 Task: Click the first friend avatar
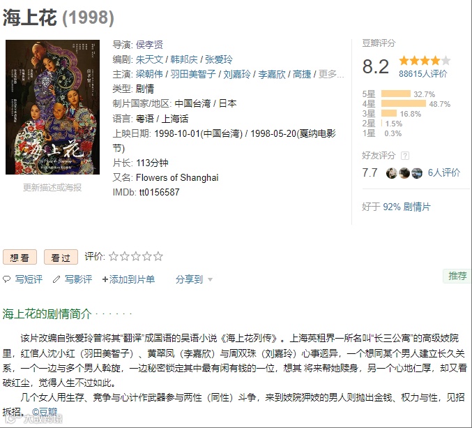coord(391,173)
